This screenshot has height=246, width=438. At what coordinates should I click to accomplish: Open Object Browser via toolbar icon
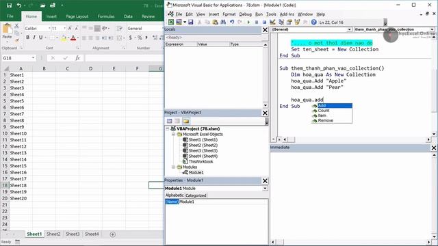click(x=297, y=22)
